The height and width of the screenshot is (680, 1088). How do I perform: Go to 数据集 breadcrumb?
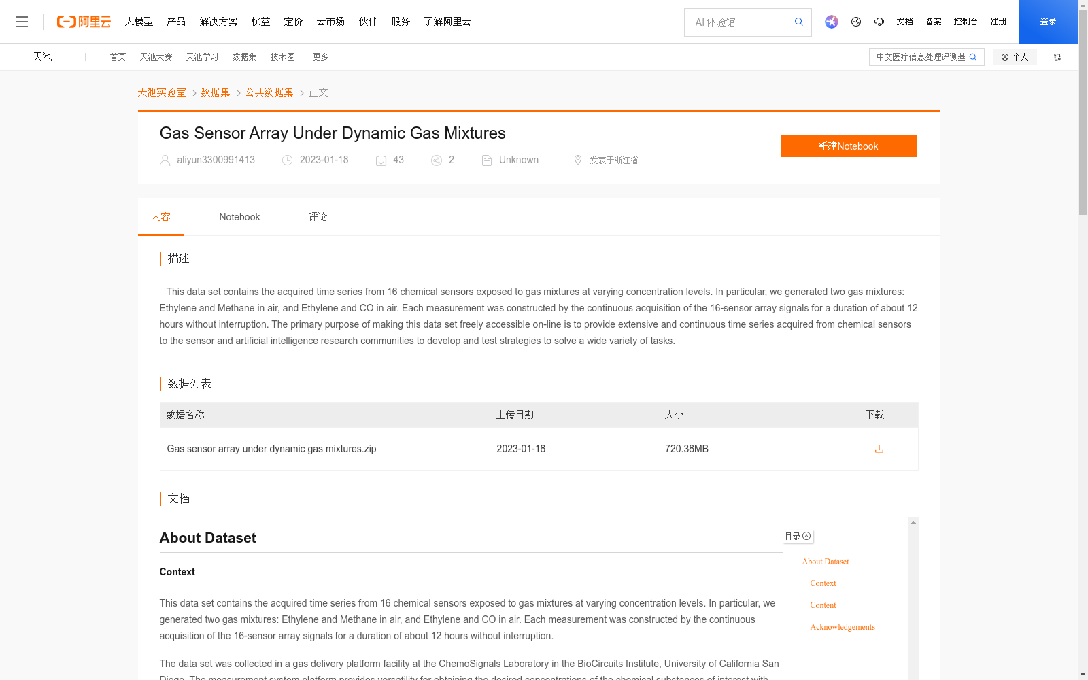216,92
